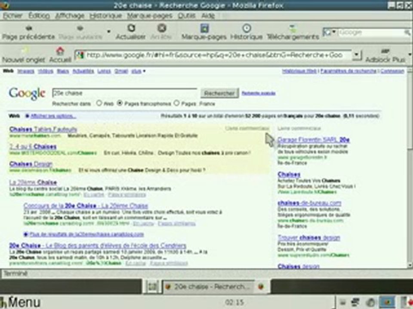Open Concours de la 20e Chaise result
This screenshot has width=413, height=309.
pyautogui.click(x=86, y=206)
